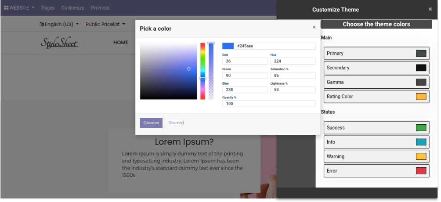
Task: Close the Customize Theme panel
Action: point(430,9)
